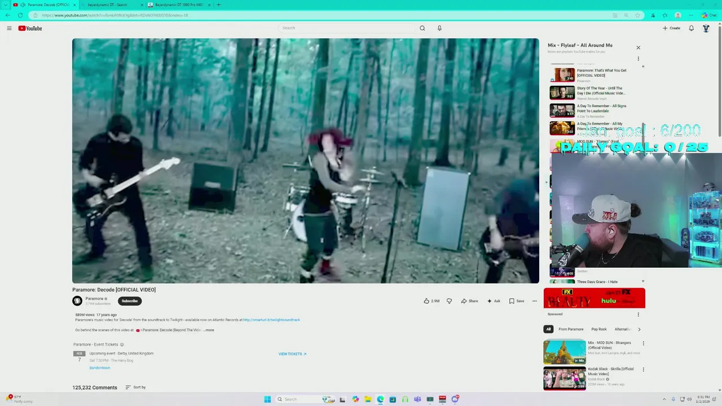Open the smarturl twilightsoundtrack link
Viewport: 722px width, 406px height.
(x=271, y=320)
